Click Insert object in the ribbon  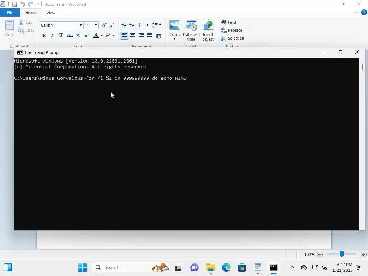click(x=208, y=30)
